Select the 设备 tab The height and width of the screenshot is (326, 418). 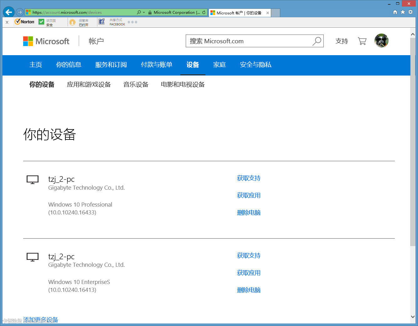click(x=193, y=65)
